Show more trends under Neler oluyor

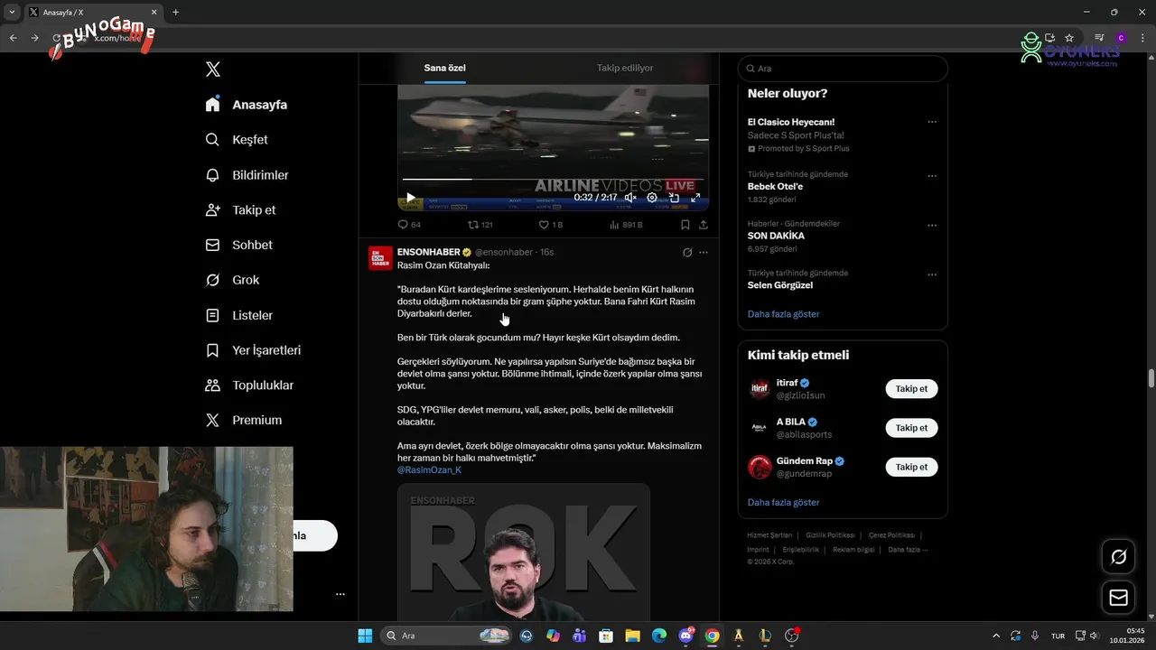tap(783, 314)
